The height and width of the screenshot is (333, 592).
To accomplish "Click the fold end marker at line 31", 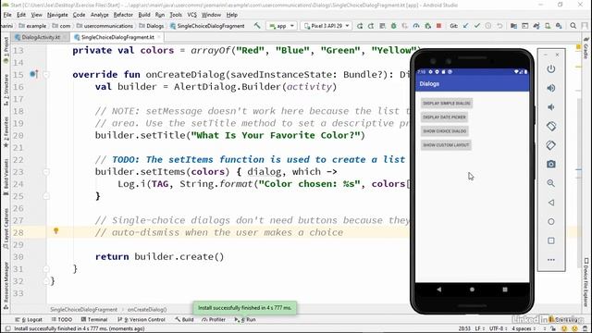I will point(46,269).
